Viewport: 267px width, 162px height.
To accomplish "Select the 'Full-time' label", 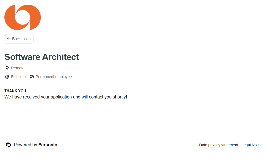I will (x=18, y=77).
